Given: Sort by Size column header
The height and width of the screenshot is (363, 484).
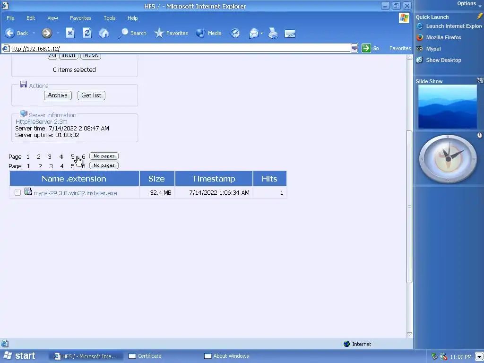Looking at the screenshot, I should (x=157, y=178).
